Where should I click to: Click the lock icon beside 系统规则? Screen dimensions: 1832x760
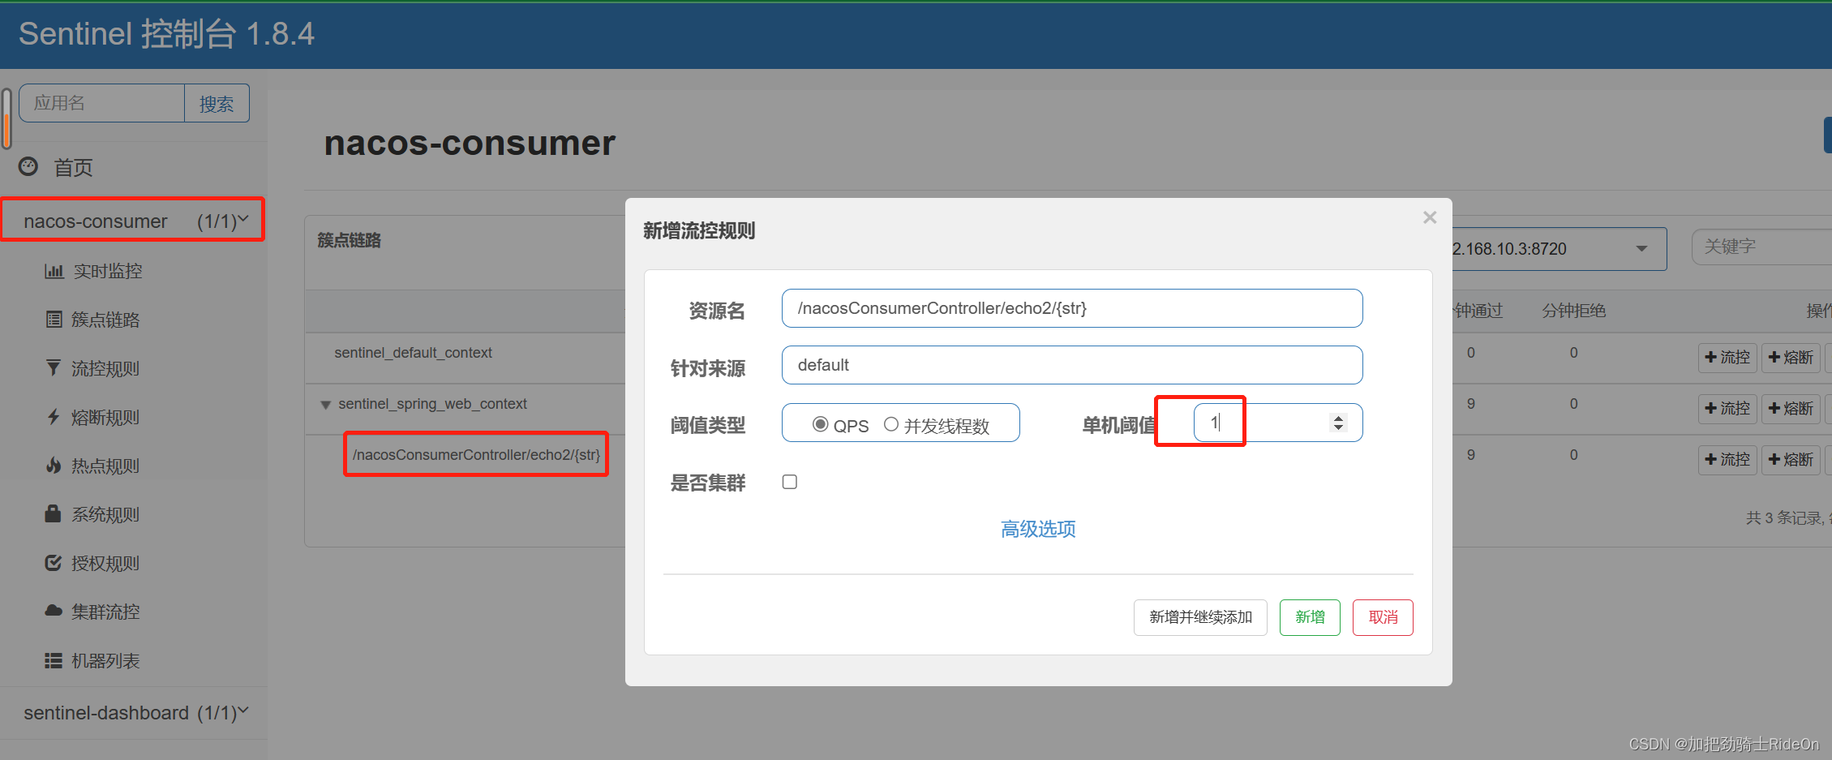[54, 514]
